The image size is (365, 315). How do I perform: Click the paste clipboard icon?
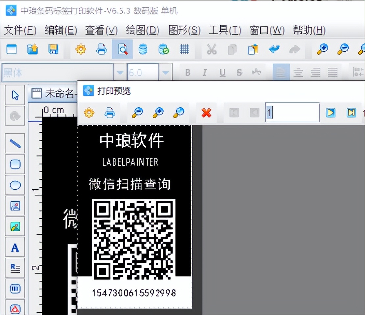253,49
